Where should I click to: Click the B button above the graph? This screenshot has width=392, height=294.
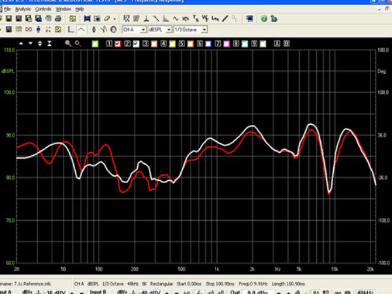(286, 43)
